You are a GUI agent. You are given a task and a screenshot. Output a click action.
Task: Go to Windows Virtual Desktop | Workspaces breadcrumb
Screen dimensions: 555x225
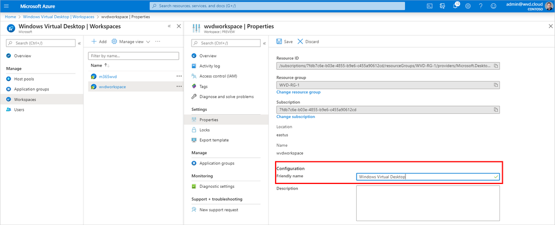pyautogui.click(x=58, y=17)
